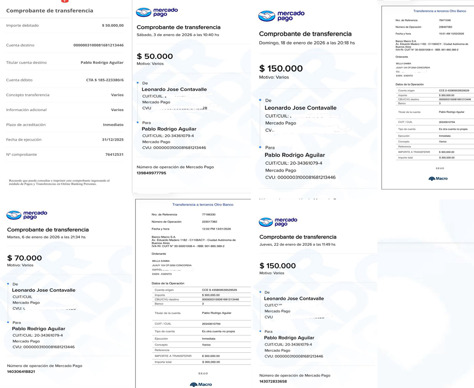Image resolution: width=474 pixels, height=388 pixels.
Task: Click the blue "Para" bullet on the 18 de enero receipt
Action: pos(260,147)
